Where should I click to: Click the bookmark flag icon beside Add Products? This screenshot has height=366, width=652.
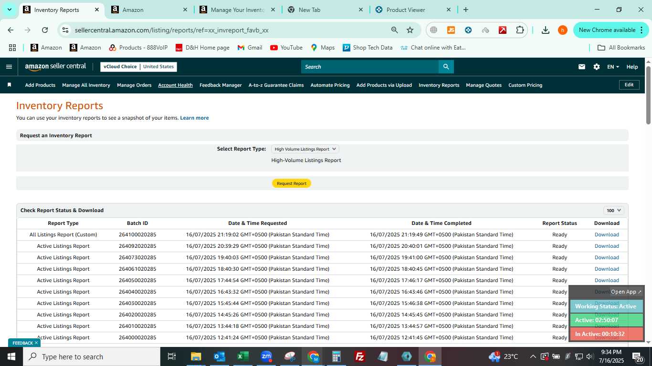pyautogui.click(x=9, y=85)
